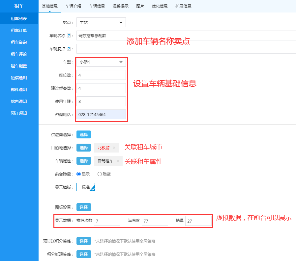Switch to the 车辆介绍 tab
The height and width of the screenshot is (261, 296).
tap(73, 6)
